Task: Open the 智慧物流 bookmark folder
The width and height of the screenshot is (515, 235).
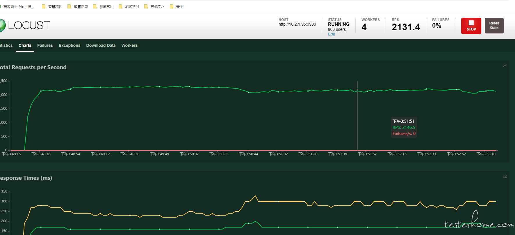Action: pos(78,6)
